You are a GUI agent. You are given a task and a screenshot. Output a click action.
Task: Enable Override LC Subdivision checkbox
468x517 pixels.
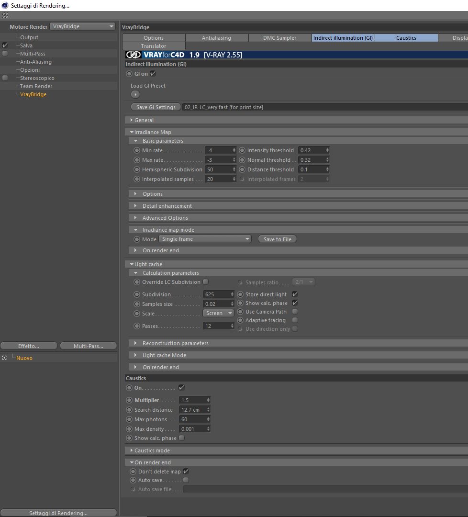[206, 282]
